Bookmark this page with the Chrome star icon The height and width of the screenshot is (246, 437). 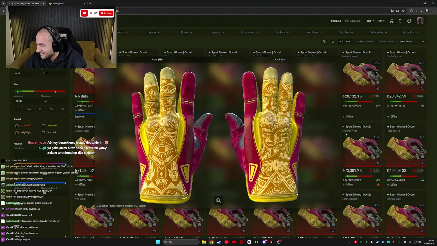point(403,11)
